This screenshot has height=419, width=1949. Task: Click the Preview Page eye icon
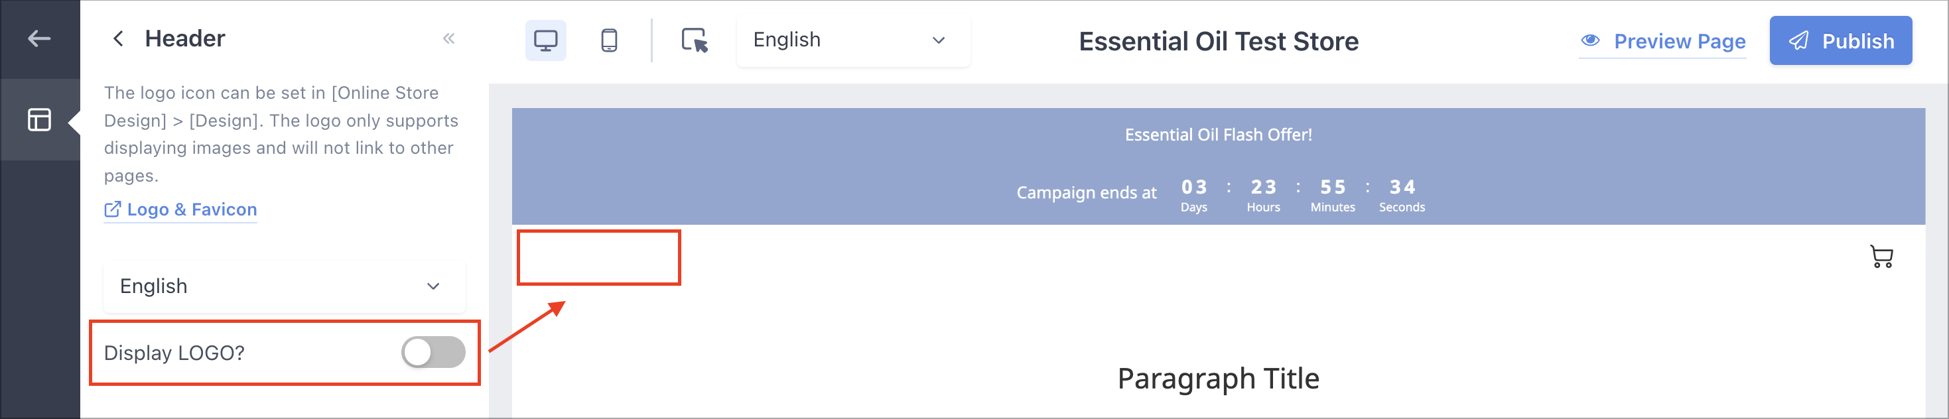tap(1590, 40)
